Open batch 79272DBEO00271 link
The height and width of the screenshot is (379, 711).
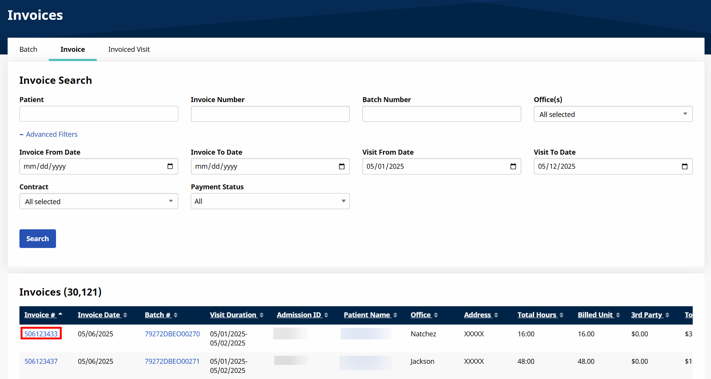(172, 361)
